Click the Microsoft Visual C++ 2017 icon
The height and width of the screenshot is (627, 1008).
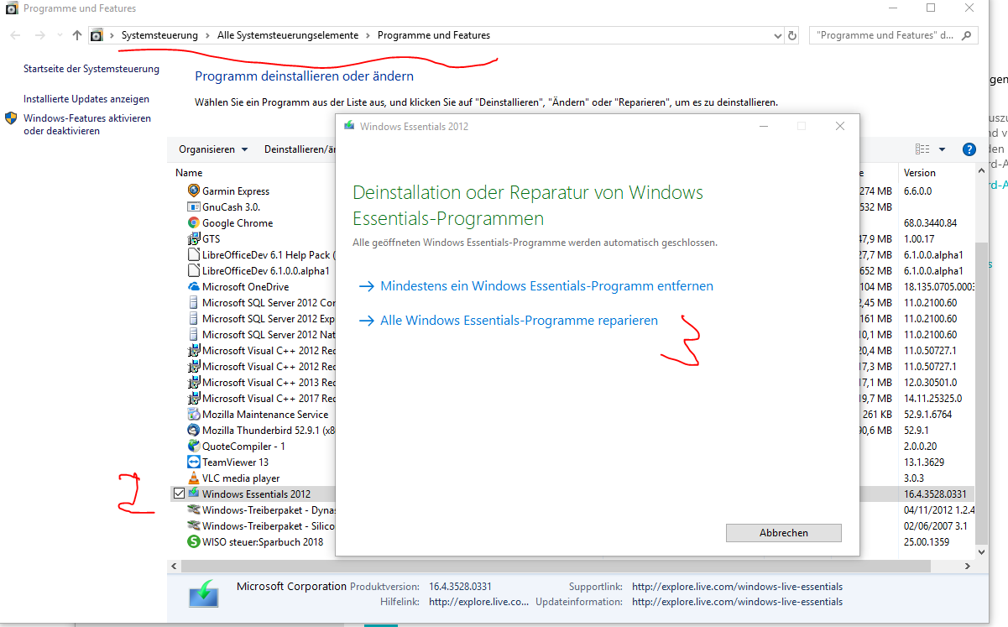click(x=194, y=398)
